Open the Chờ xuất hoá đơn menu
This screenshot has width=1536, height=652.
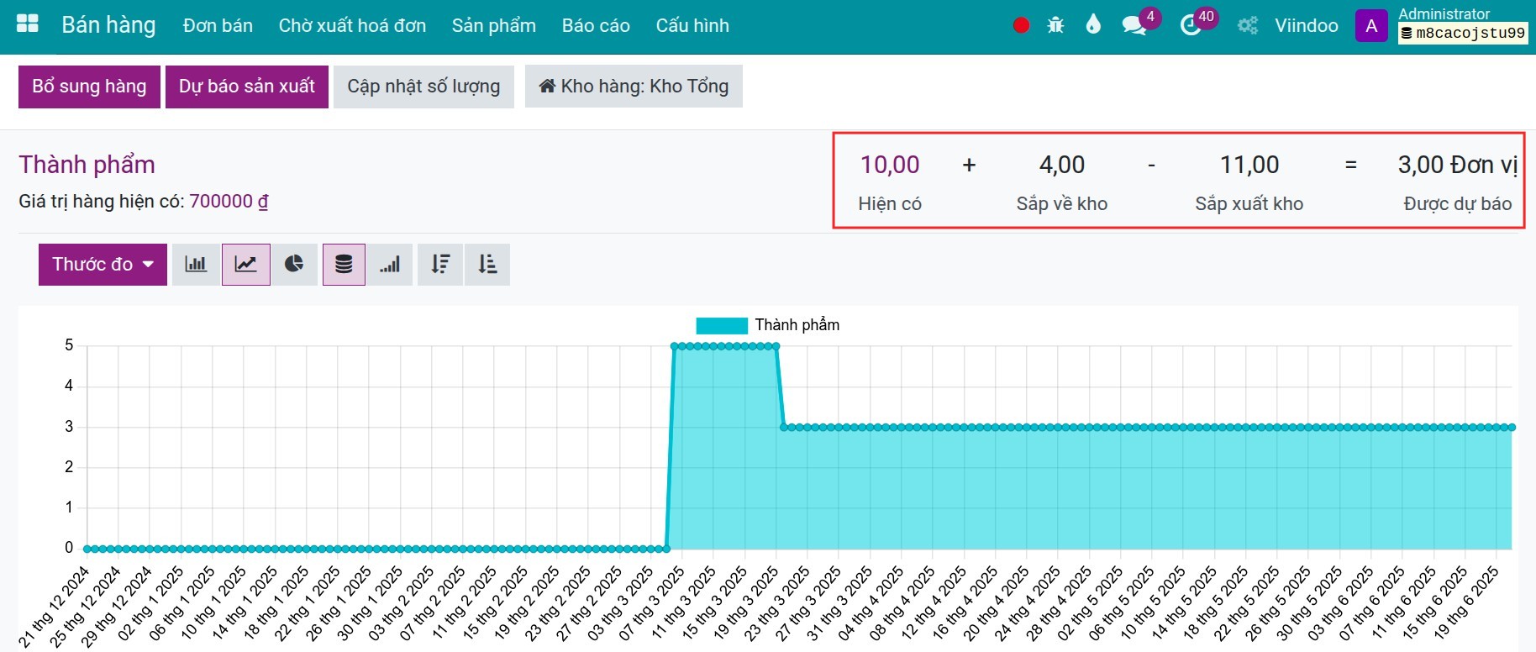coord(352,25)
